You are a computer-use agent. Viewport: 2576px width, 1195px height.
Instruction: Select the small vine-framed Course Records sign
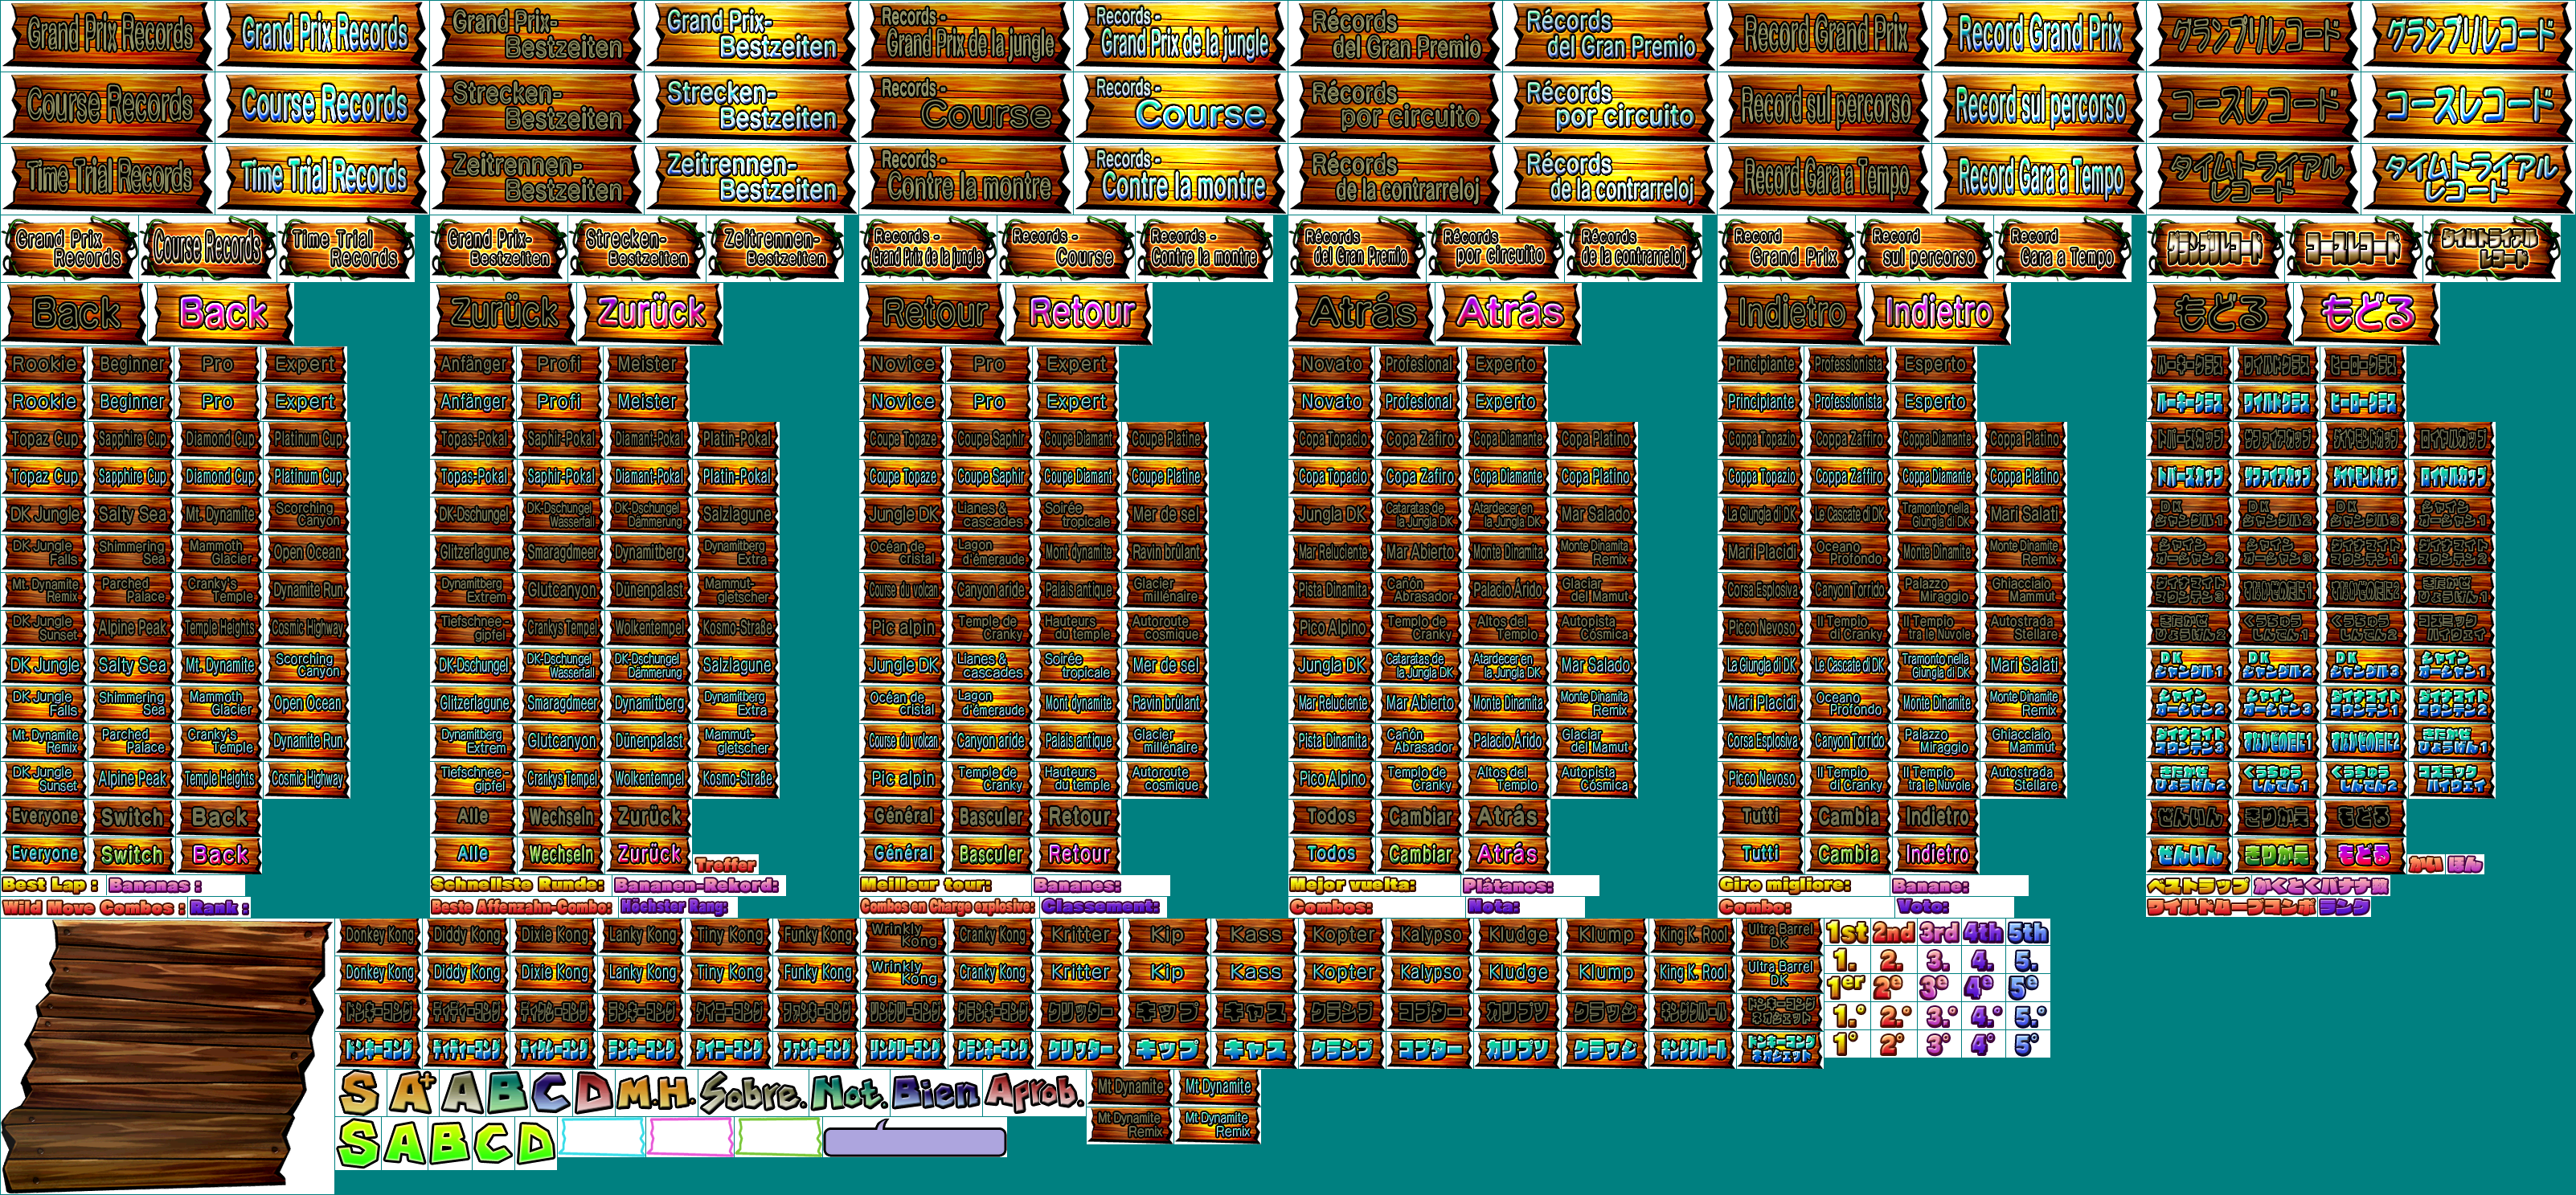pyautogui.click(x=208, y=248)
